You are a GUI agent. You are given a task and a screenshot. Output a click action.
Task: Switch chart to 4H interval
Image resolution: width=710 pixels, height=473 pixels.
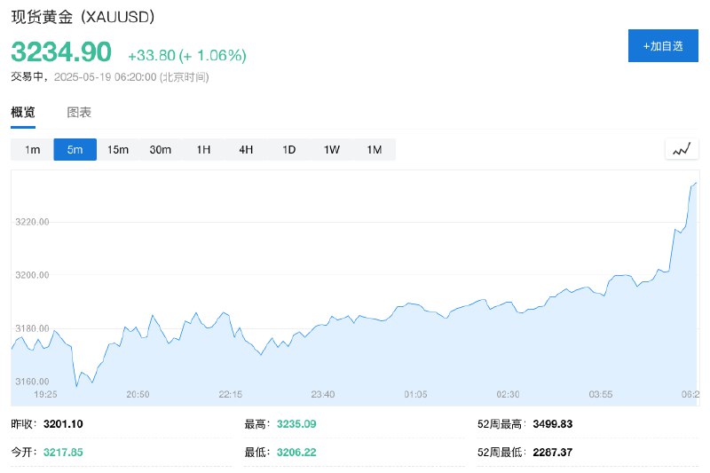(x=246, y=149)
